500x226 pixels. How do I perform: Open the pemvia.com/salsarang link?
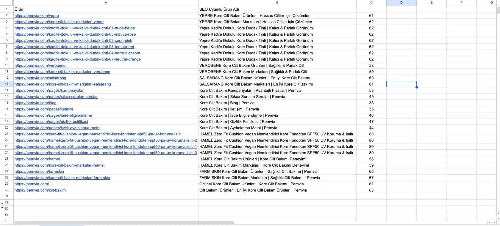[40, 78]
